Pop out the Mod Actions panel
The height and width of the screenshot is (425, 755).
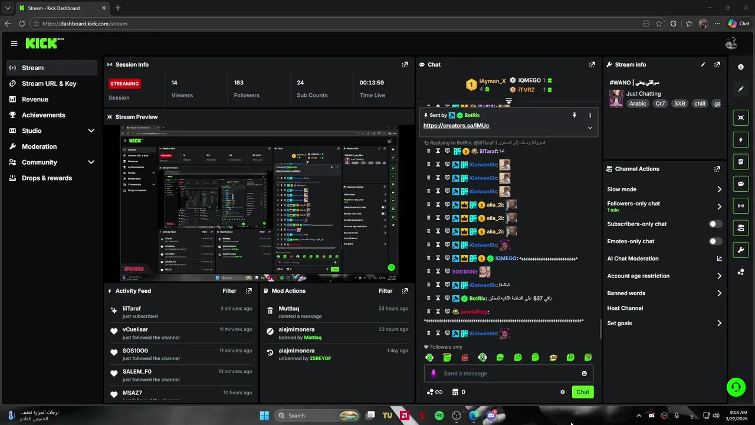coord(405,290)
